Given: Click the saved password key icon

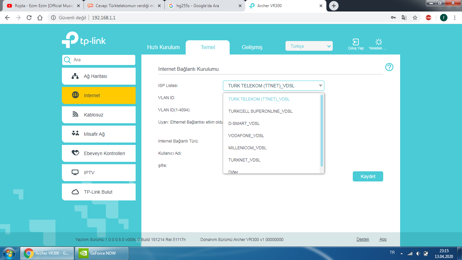Looking at the screenshot, I should pyautogui.click(x=393, y=18).
